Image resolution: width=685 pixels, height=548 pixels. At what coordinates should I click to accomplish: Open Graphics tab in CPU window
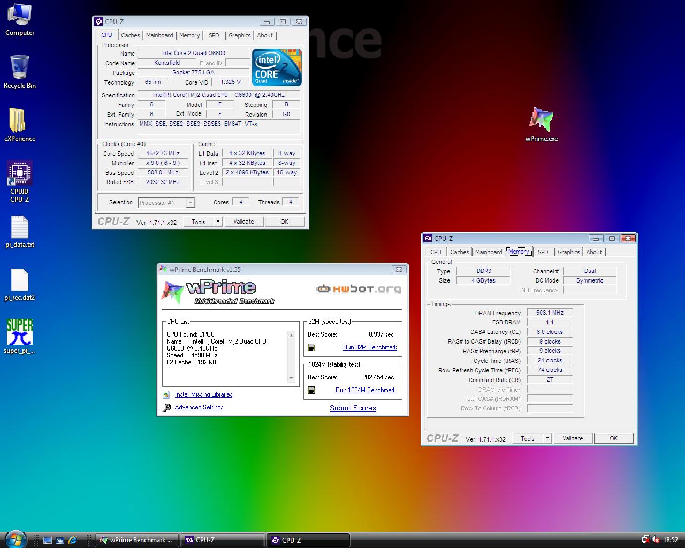point(239,35)
